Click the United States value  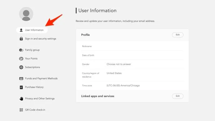click(x=114, y=73)
